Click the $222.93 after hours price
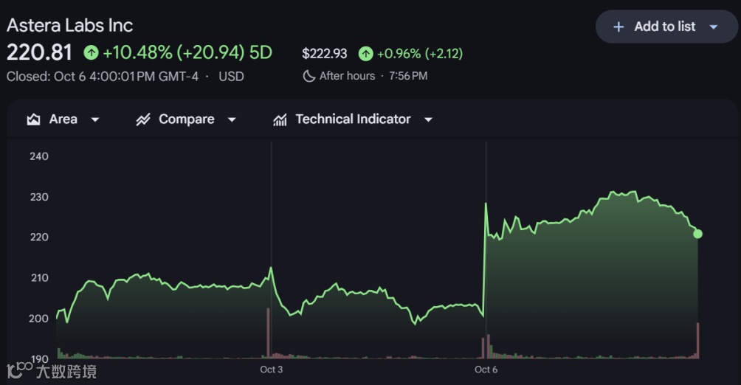This screenshot has height=385, width=741. [325, 53]
